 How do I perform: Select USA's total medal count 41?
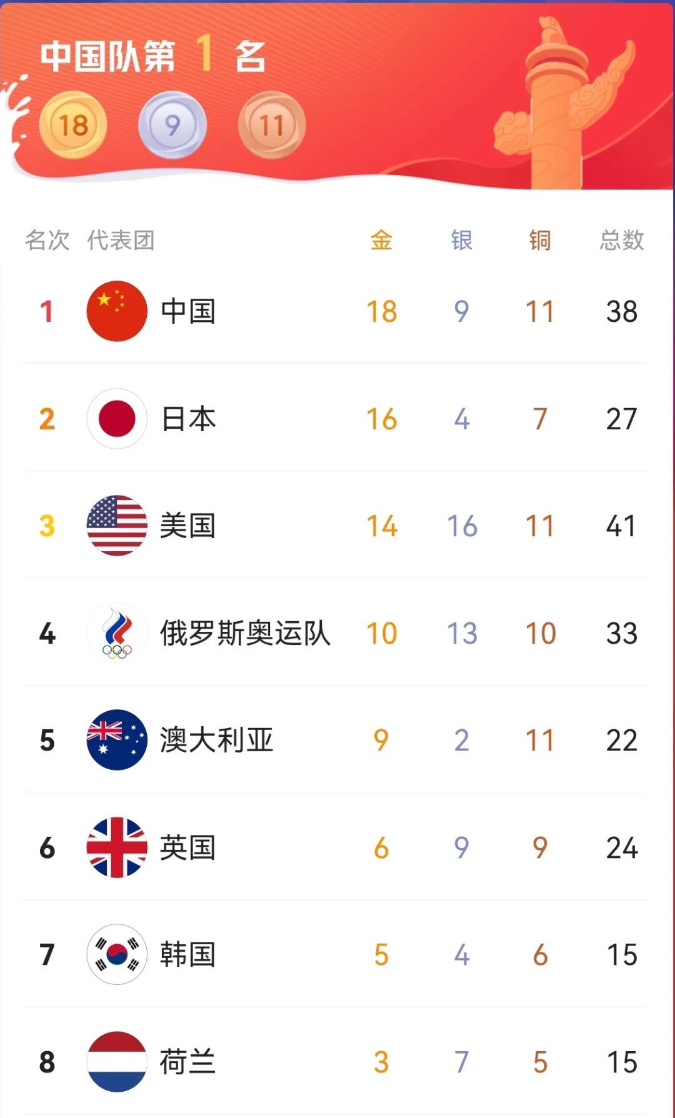(621, 526)
